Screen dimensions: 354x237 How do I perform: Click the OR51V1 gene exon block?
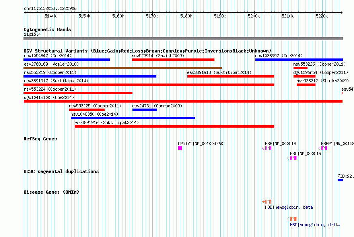pyautogui.click(x=180, y=148)
